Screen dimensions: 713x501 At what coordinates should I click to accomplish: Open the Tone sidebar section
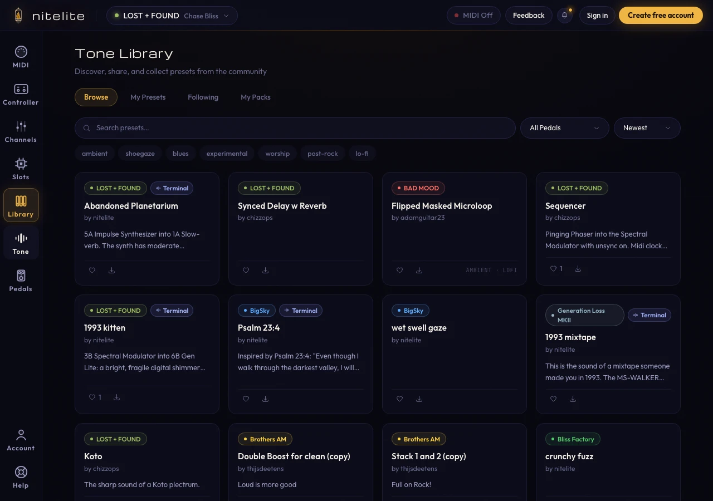tap(21, 244)
